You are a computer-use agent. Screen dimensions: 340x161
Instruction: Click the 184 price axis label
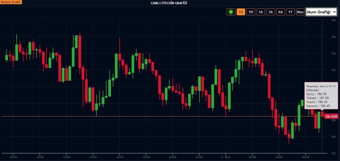coord(333,136)
